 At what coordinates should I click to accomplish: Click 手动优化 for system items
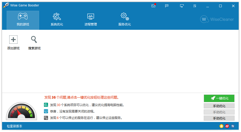tap(219, 106)
